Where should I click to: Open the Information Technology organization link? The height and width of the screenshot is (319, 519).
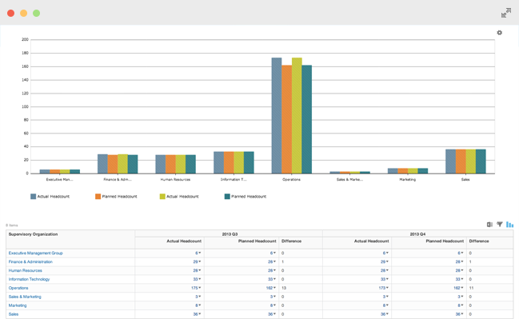[x=29, y=279]
